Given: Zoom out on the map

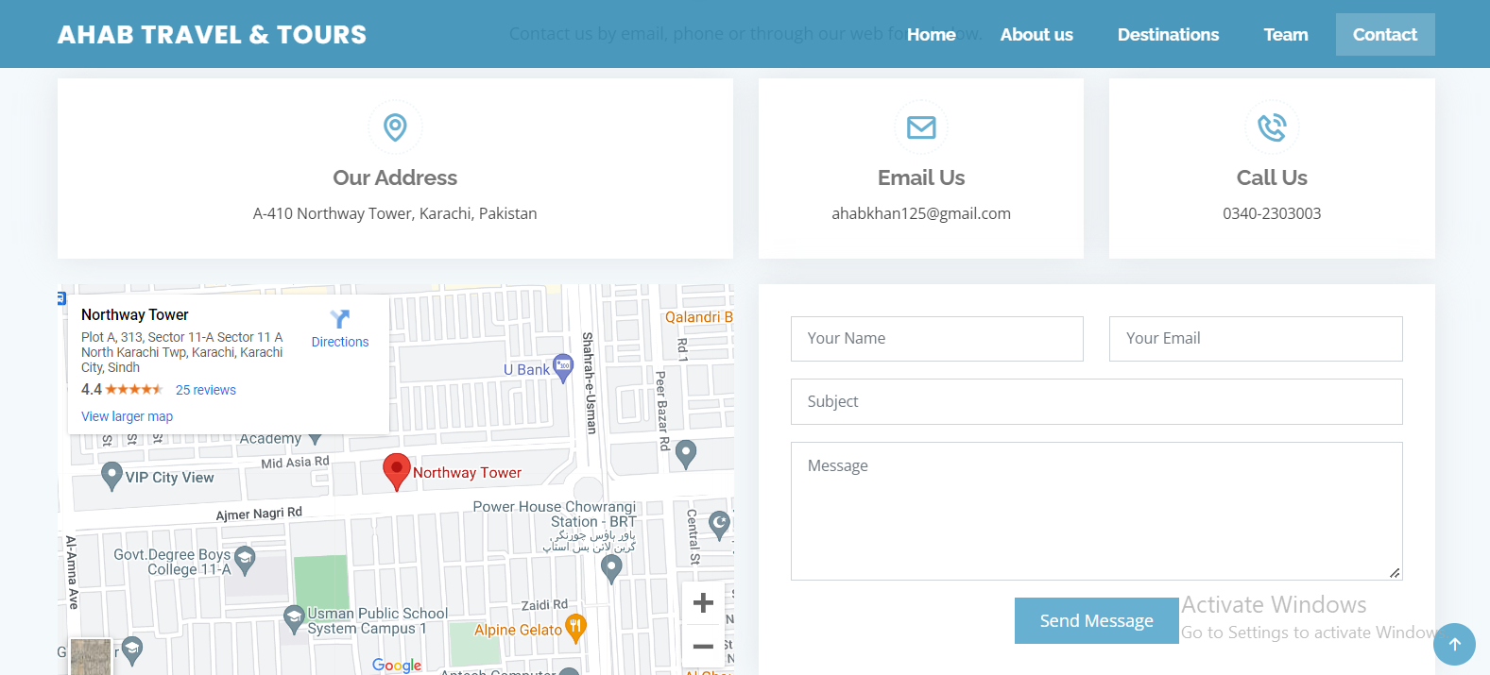Looking at the screenshot, I should click(x=703, y=647).
